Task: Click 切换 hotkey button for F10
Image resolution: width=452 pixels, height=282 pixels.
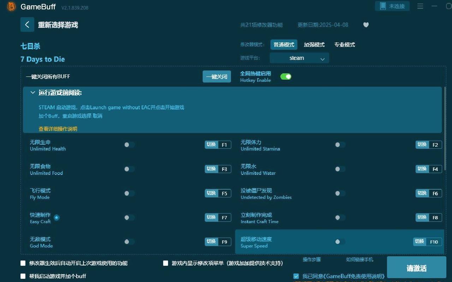Action: tap(420, 241)
